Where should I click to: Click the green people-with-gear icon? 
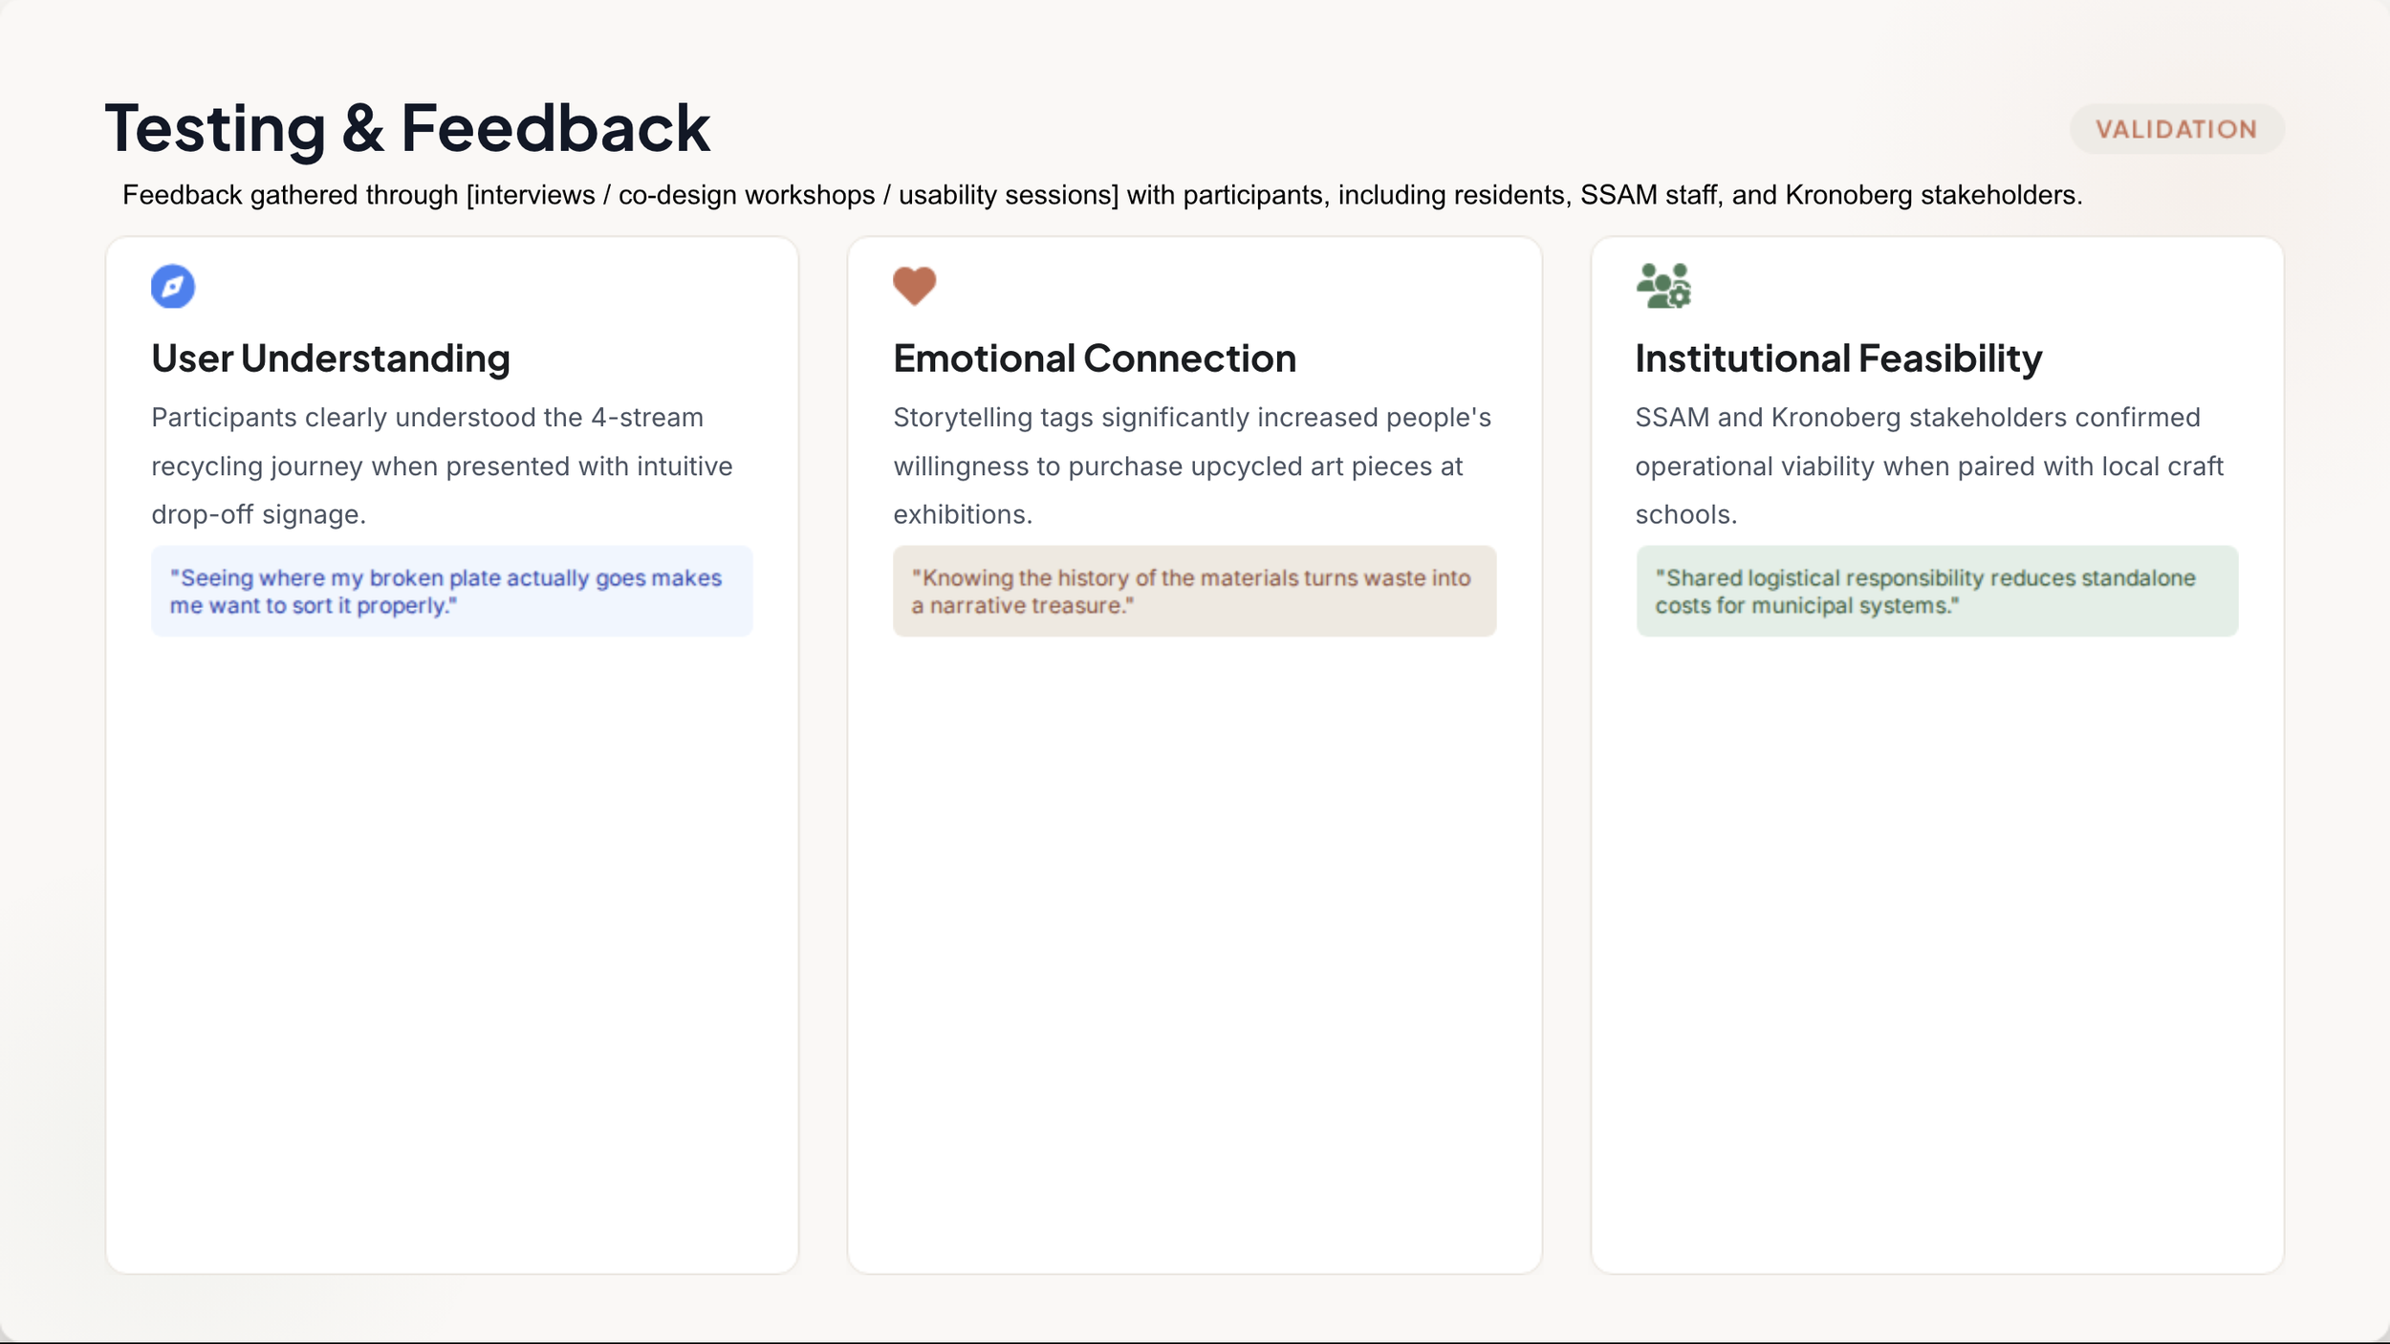(x=1663, y=286)
